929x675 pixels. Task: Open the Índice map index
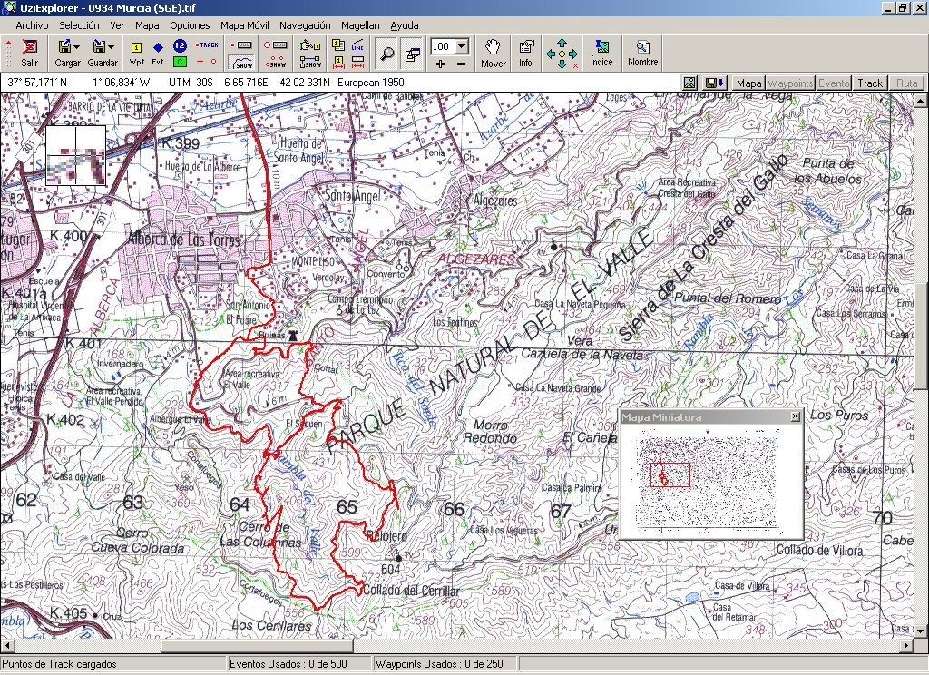pyautogui.click(x=602, y=54)
